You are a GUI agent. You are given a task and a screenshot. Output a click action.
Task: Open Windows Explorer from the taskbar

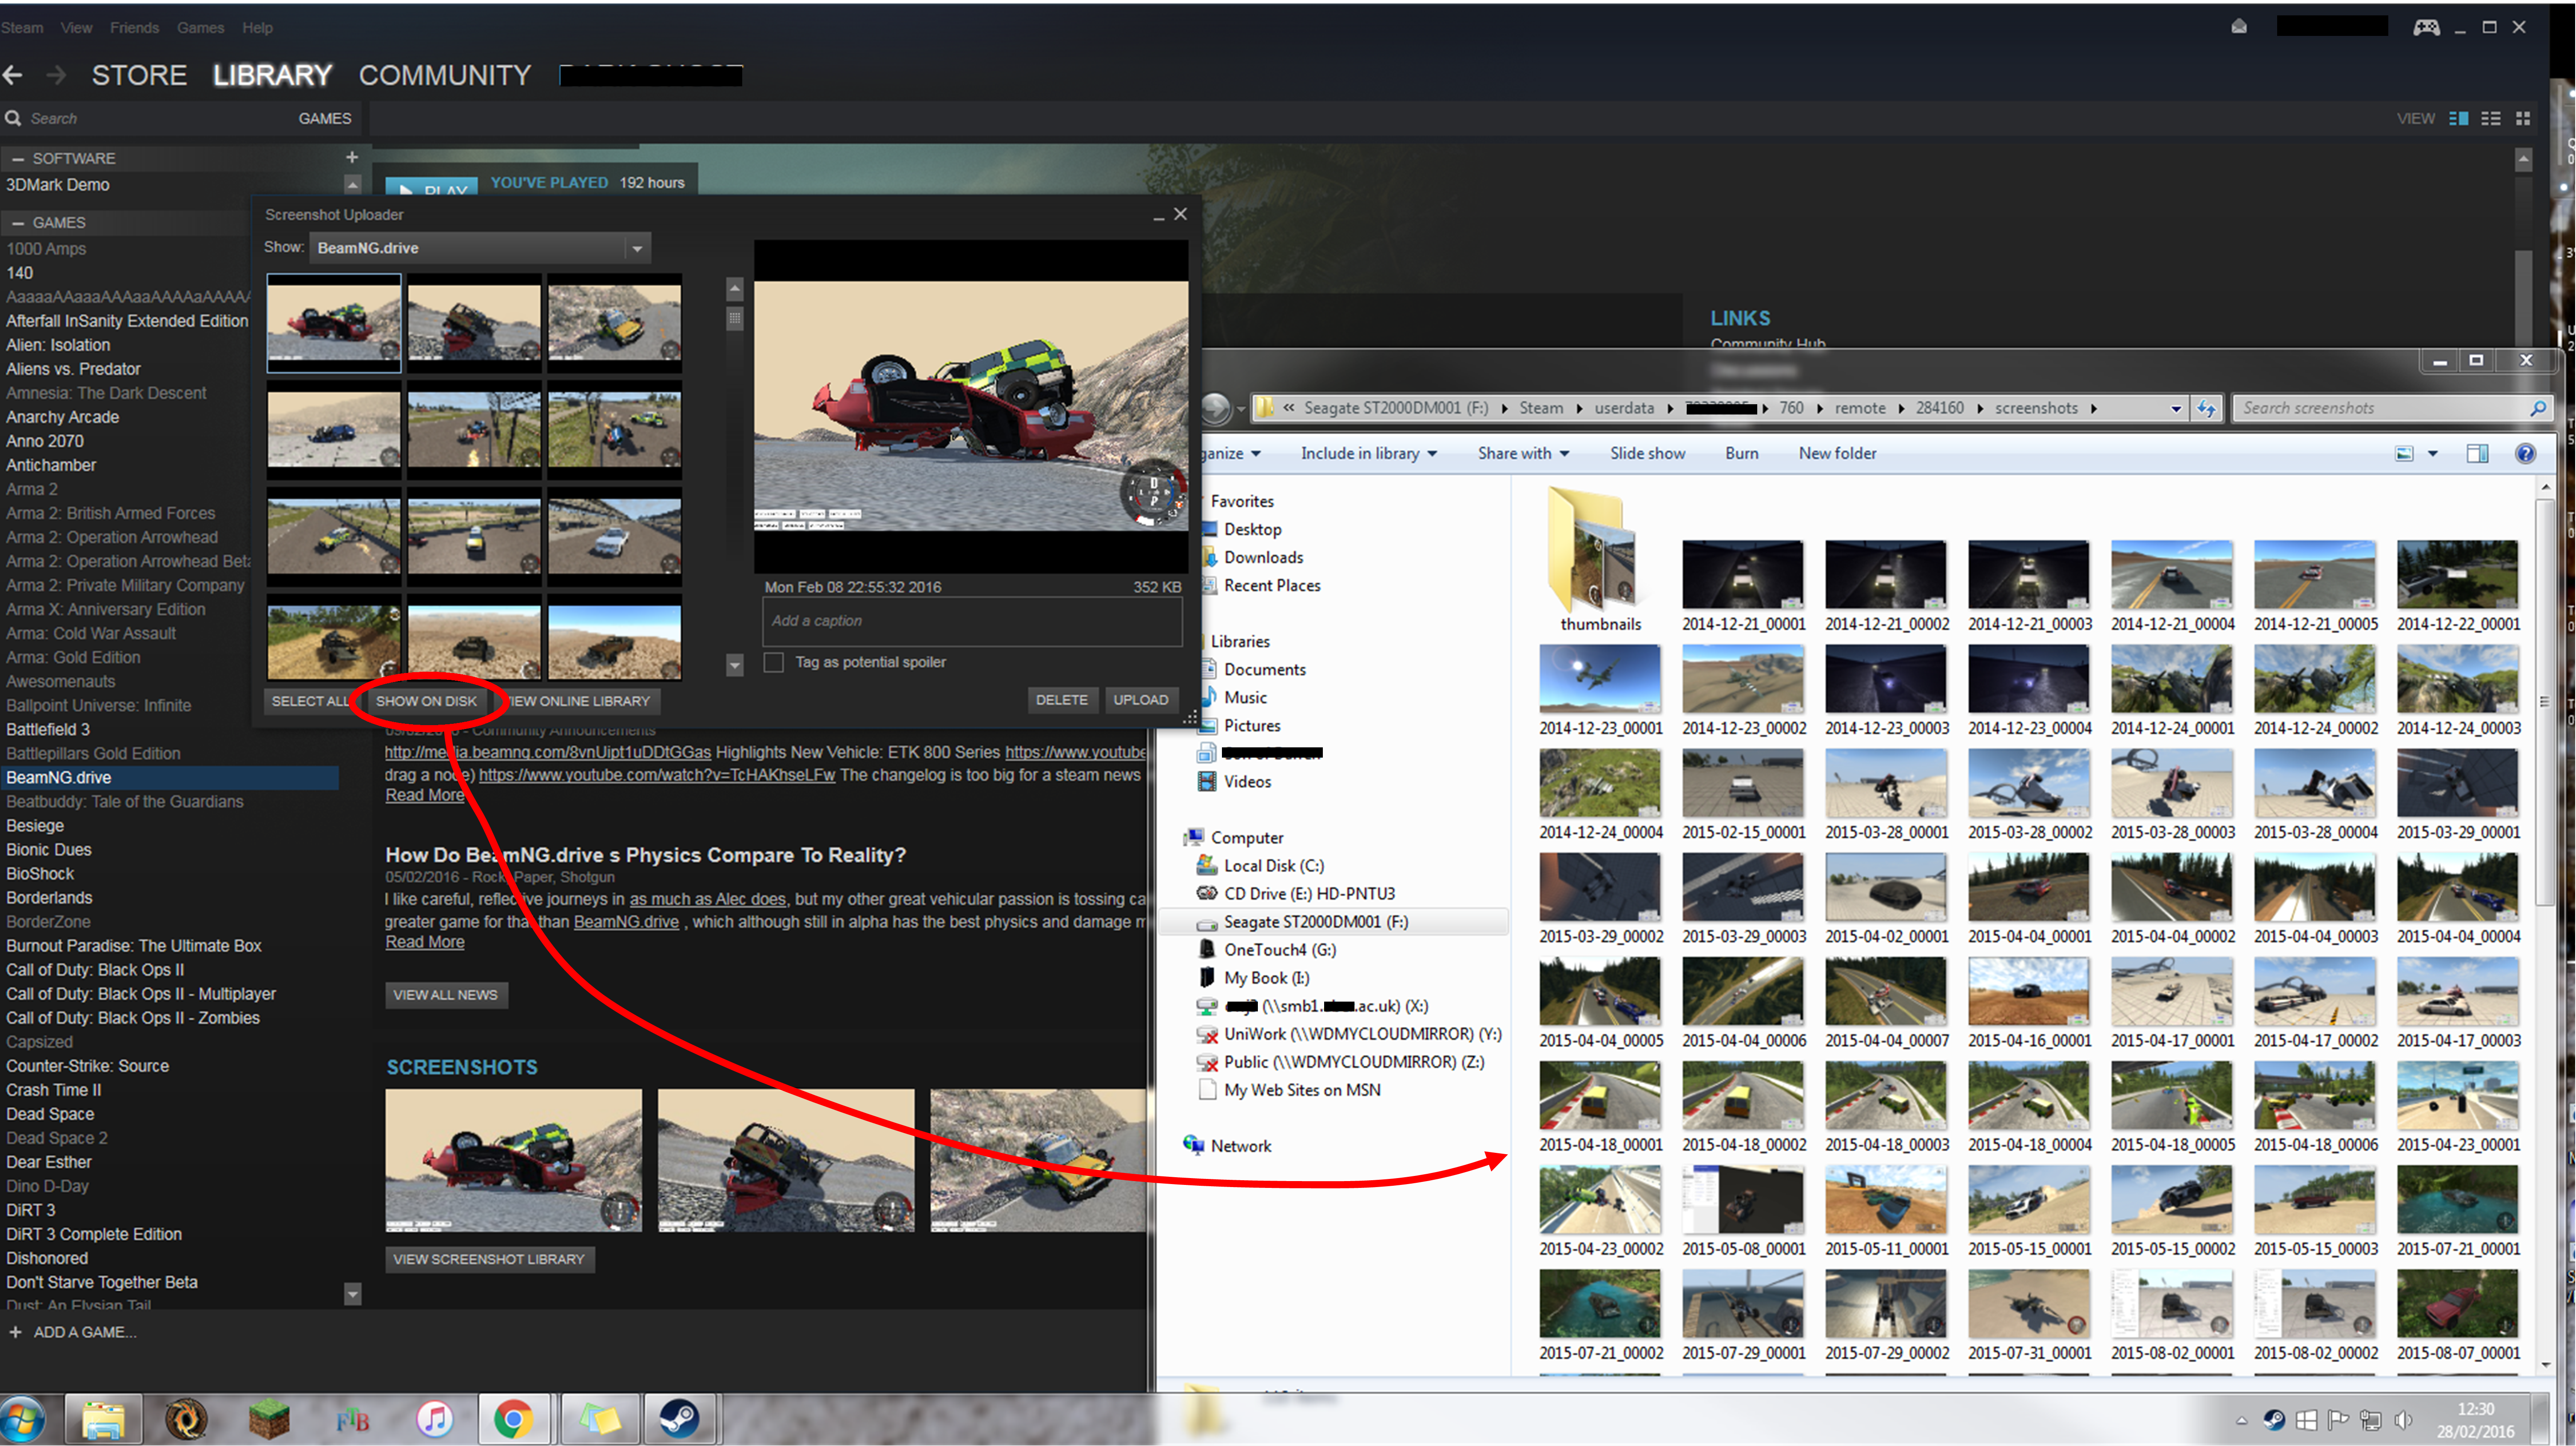tap(103, 1419)
